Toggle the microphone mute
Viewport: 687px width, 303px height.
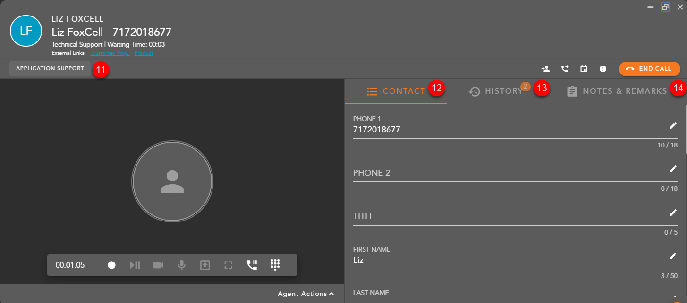[x=181, y=265]
